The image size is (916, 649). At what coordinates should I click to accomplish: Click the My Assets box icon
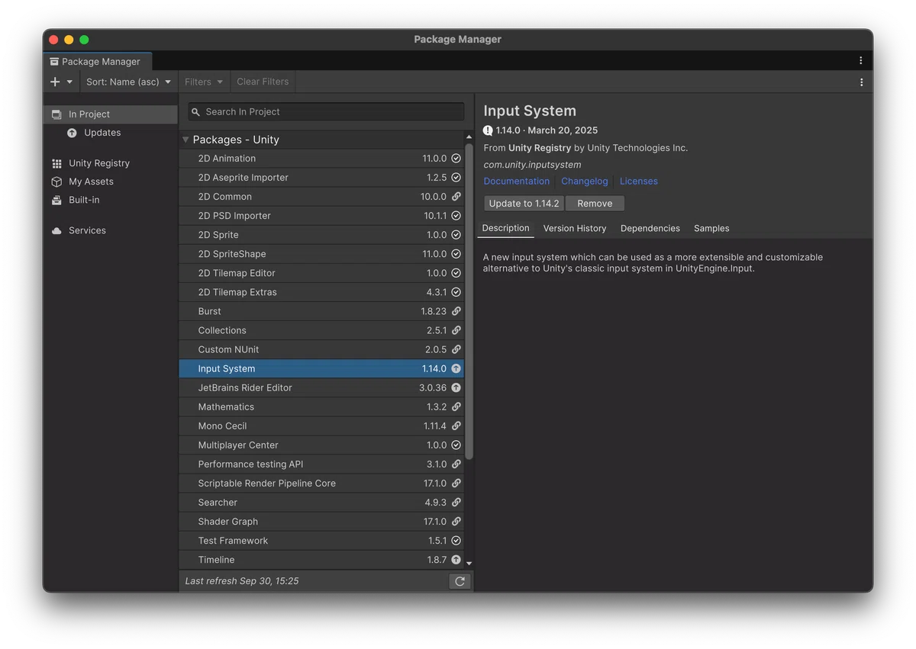[x=56, y=182]
